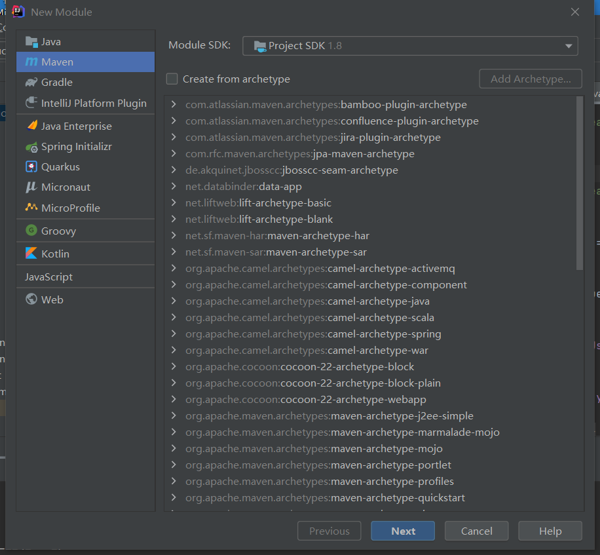
Task: Click the Micronaut label in sidebar
Action: (x=66, y=187)
